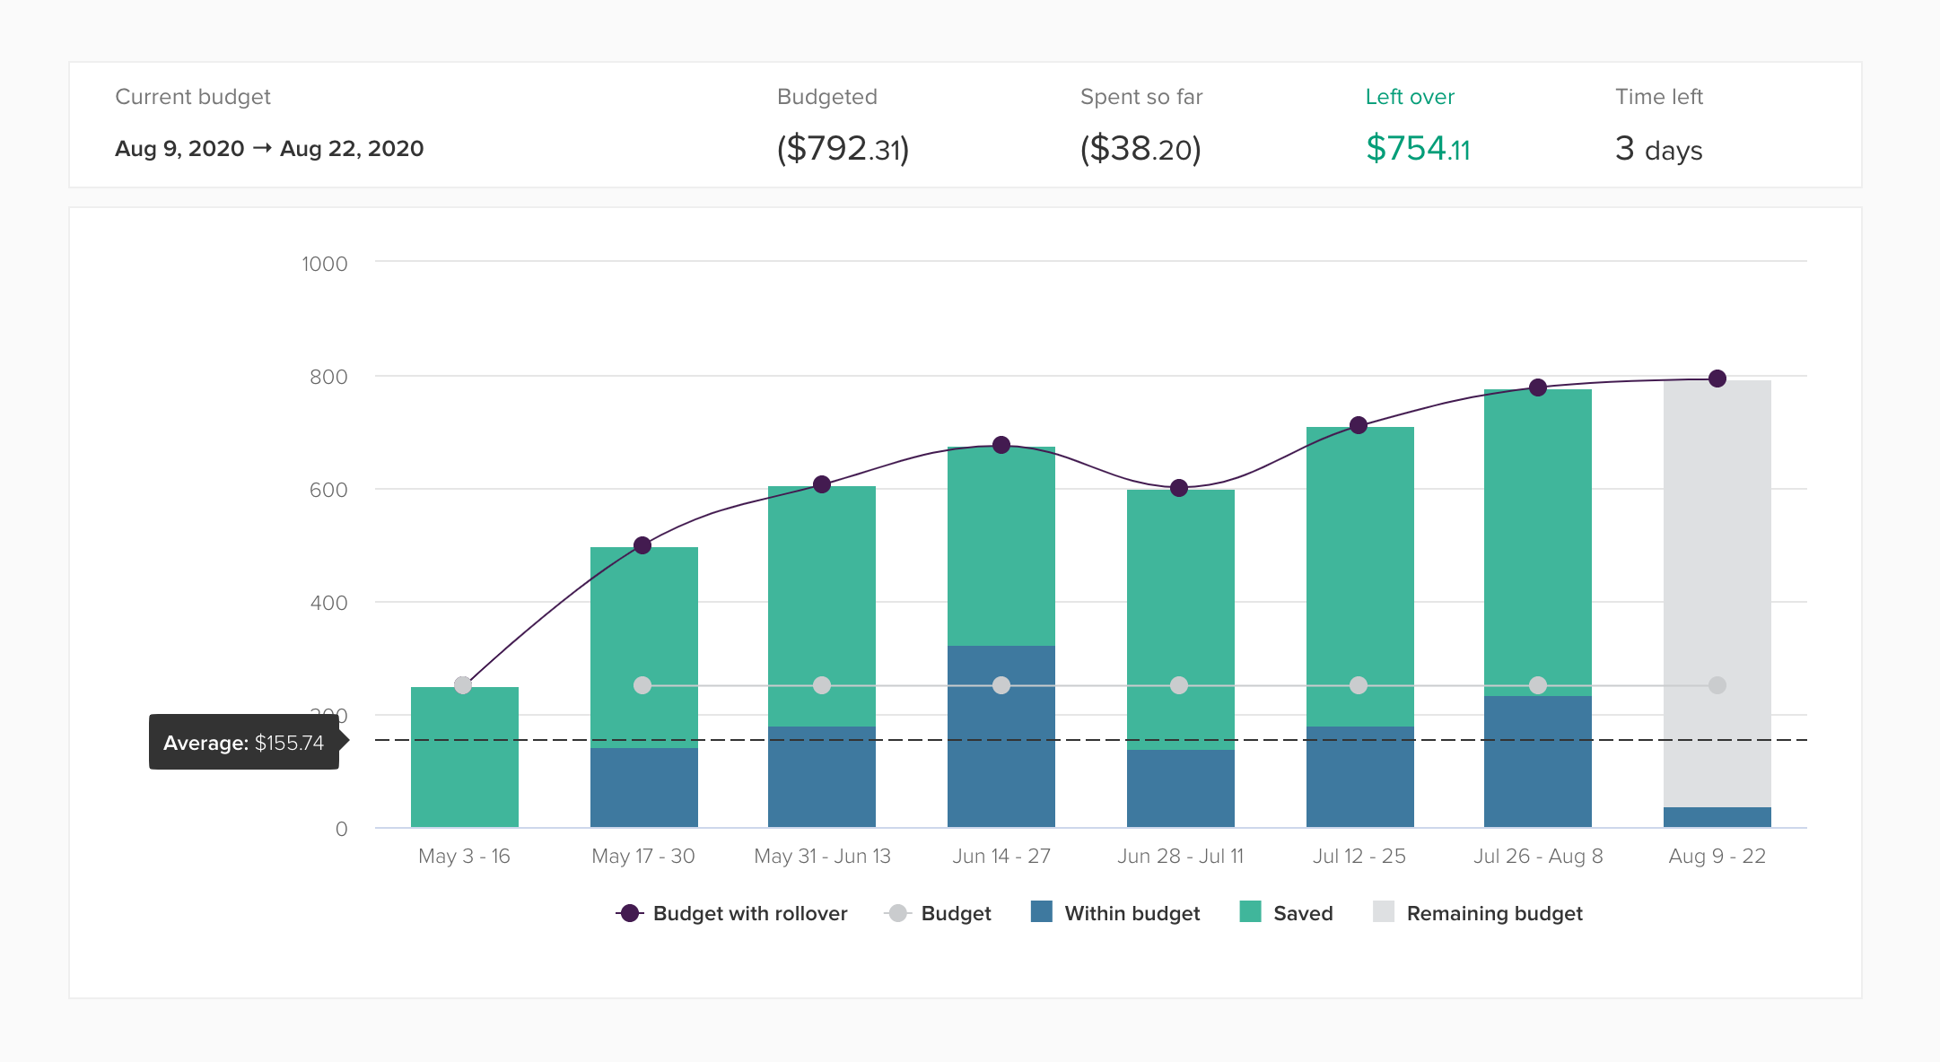Click gray budget dot for Jul 12 - 25

pyautogui.click(x=1359, y=685)
